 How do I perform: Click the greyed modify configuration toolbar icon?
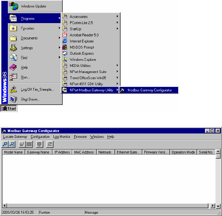pyautogui.click(x=22, y=144)
